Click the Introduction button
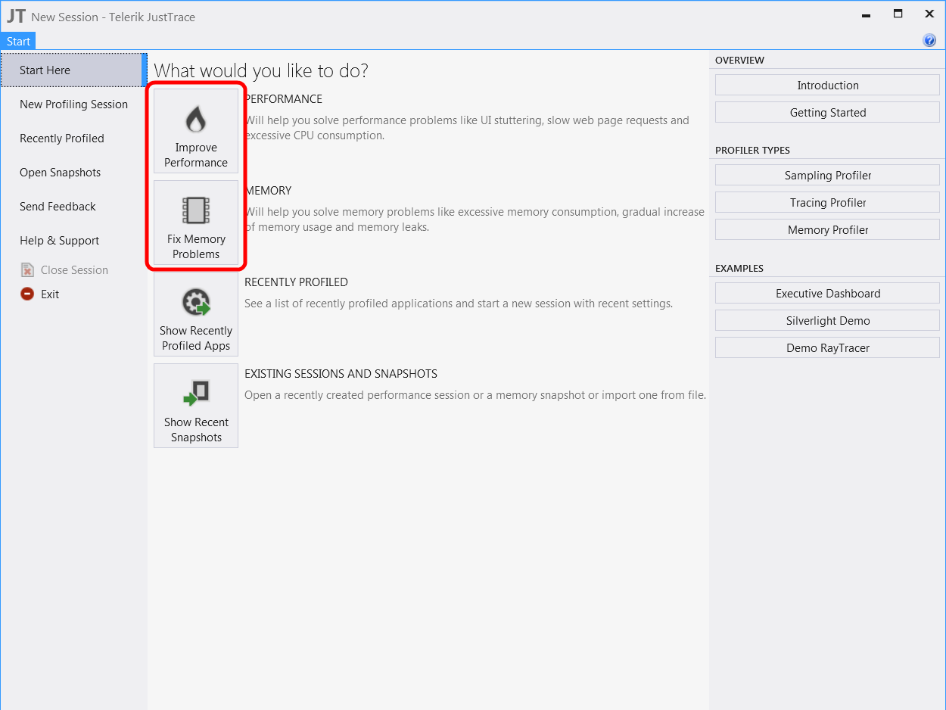The width and height of the screenshot is (946, 710). tap(827, 86)
